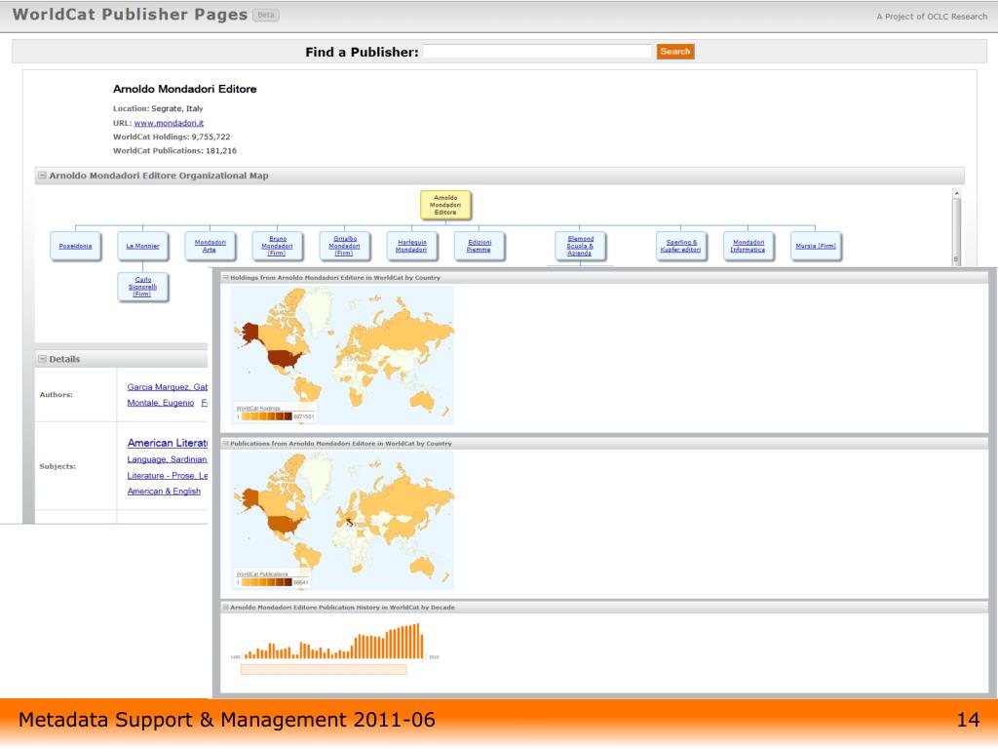Open the American Literature subject link

coord(168,443)
